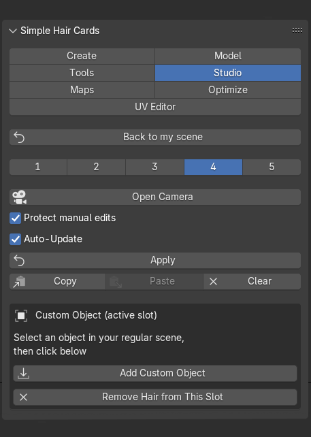Viewport: 311px width, 437px height.
Task: Click the back arrow icon on Back to my scene
Action: tap(19, 137)
